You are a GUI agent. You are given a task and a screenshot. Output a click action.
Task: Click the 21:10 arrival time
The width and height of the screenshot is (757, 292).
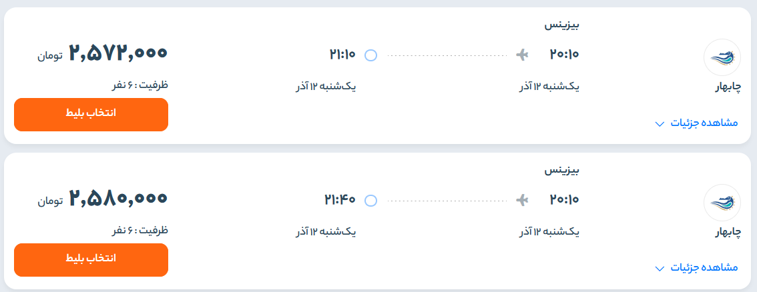[x=342, y=54]
